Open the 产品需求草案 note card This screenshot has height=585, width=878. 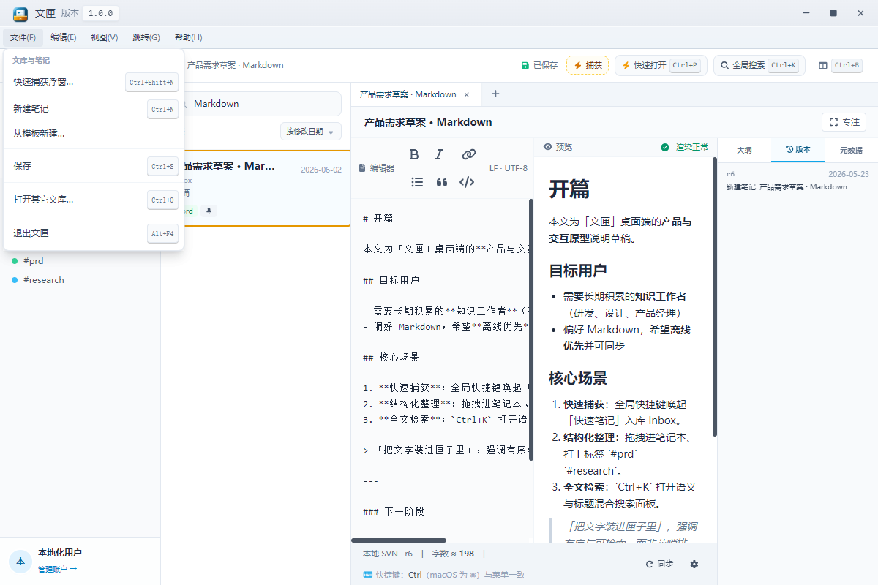coord(256,188)
